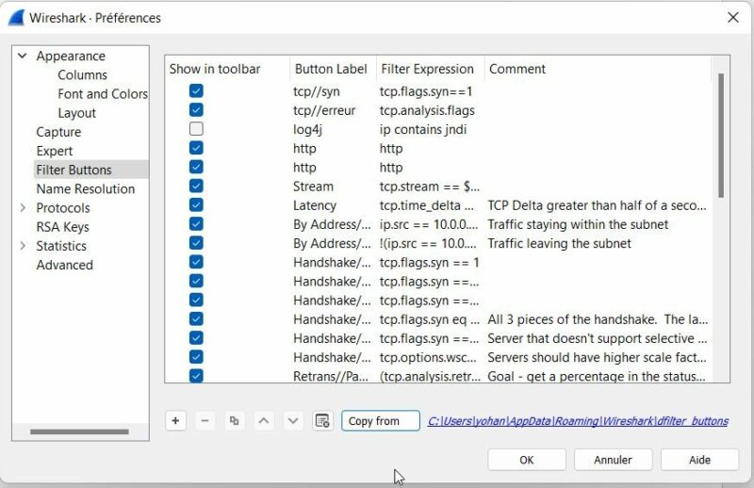Select the tcp.flags.syn==1 filter expression cell
The height and width of the screenshot is (488, 754).
(426, 91)
